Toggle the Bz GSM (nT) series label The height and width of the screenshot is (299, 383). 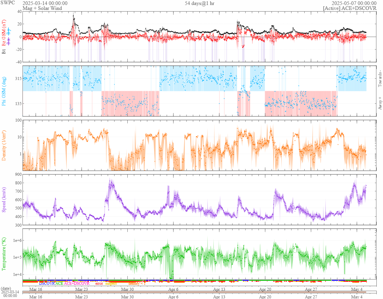tap(4, 33)
